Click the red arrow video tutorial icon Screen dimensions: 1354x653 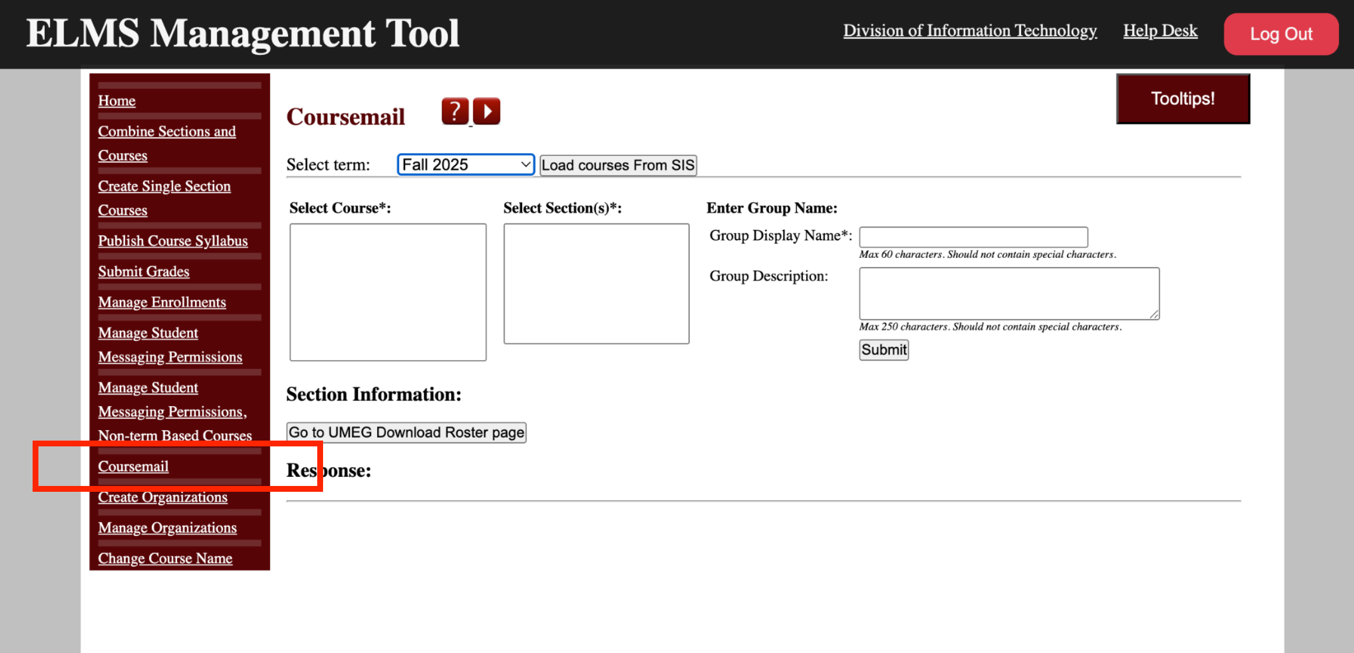point(488,111)
